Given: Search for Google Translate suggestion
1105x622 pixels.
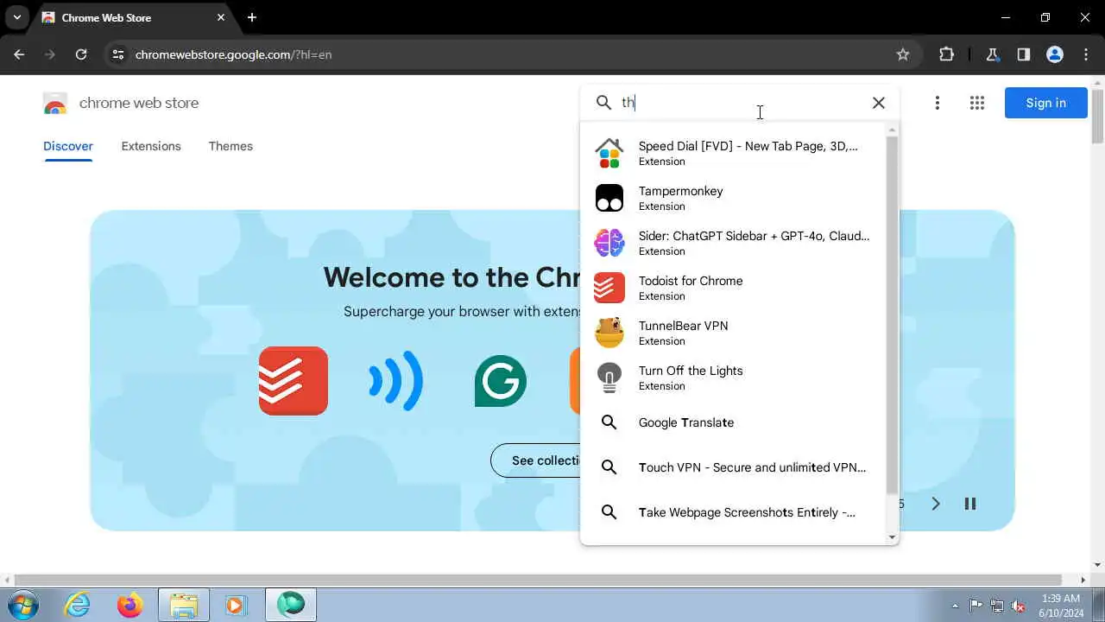Looking at the screenshot, I should [734, 422].
